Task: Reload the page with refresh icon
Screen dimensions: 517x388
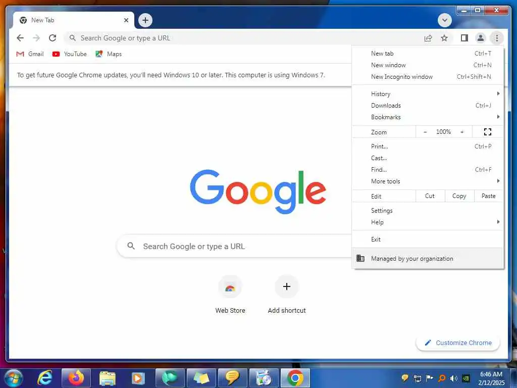Action: [x=53, y=38]
